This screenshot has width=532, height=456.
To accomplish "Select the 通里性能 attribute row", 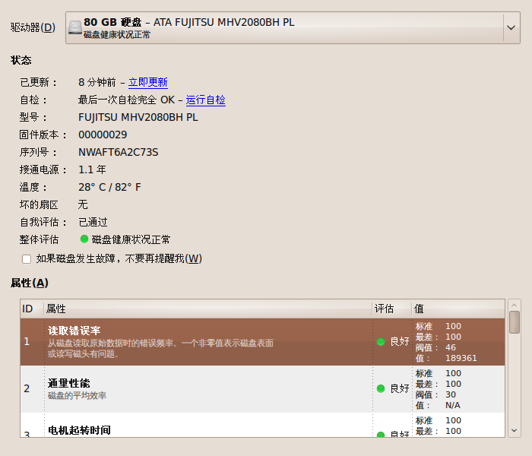I will 263,389.
